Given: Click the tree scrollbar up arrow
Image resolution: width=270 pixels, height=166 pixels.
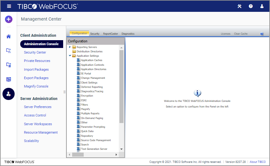Looking at the screenshot, I should (121, 48).
